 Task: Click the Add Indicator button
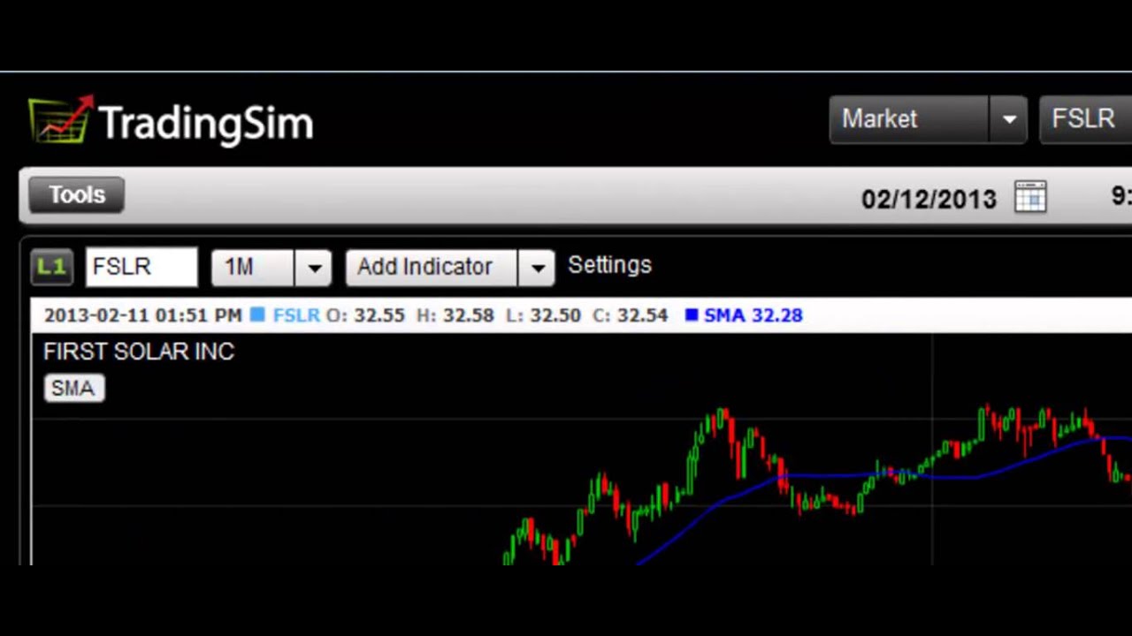tap(432, 268)
